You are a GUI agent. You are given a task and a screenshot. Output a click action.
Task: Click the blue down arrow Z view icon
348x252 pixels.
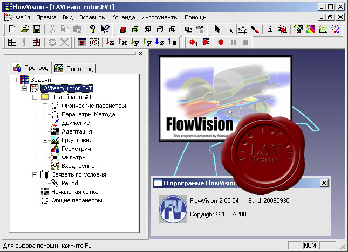(160, 42)
